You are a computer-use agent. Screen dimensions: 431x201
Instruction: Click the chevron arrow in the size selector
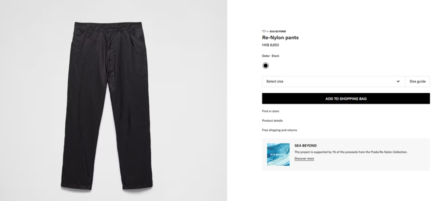(398, 82)
